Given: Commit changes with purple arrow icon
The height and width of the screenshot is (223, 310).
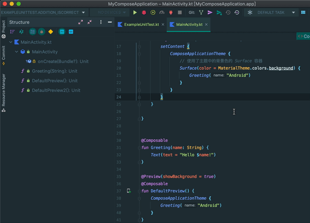Looking at the screenshot, I should click(210, 12).
